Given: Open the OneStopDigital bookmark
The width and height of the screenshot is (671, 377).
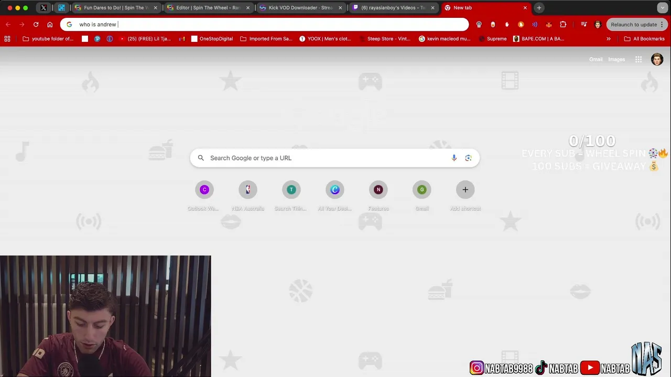Looking at the screenshot, I should tap(212, 39).
